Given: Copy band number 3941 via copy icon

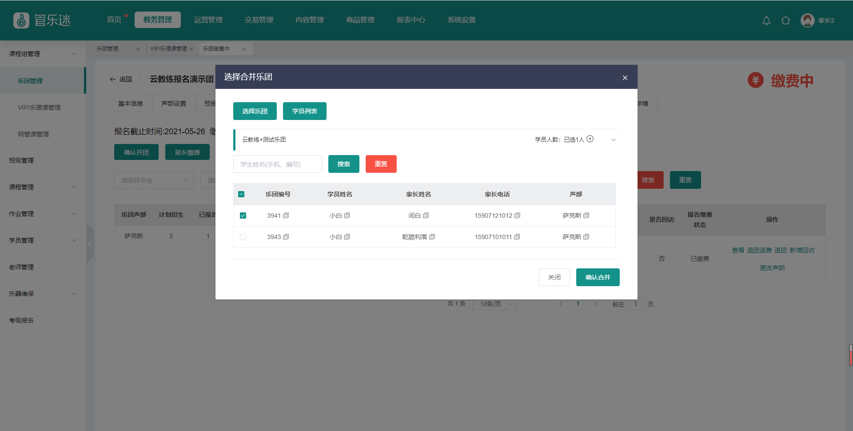Looking at the screenshot, I should [286, 215].
